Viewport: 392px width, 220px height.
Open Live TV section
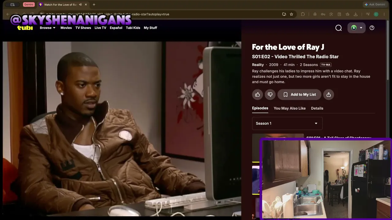pos(100,28)
